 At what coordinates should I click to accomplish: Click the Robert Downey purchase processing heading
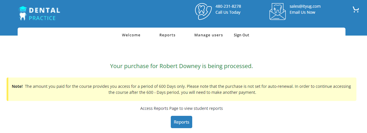[181, 66]
